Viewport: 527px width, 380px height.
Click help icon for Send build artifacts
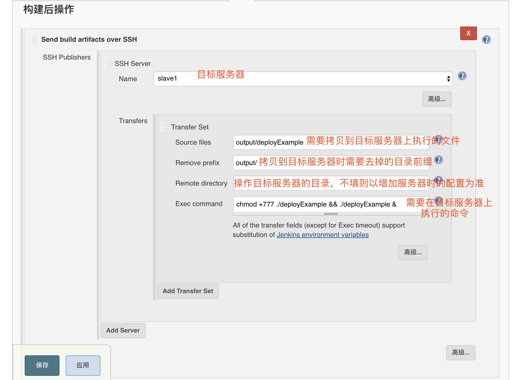point(486,40)
